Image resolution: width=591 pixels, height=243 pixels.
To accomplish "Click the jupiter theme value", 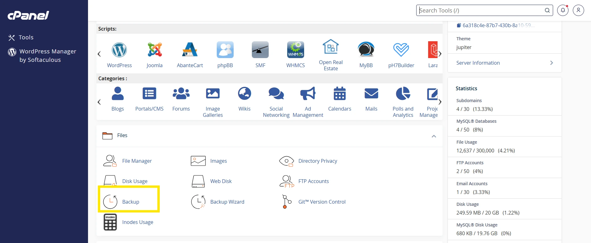I will tap(464, 47).
